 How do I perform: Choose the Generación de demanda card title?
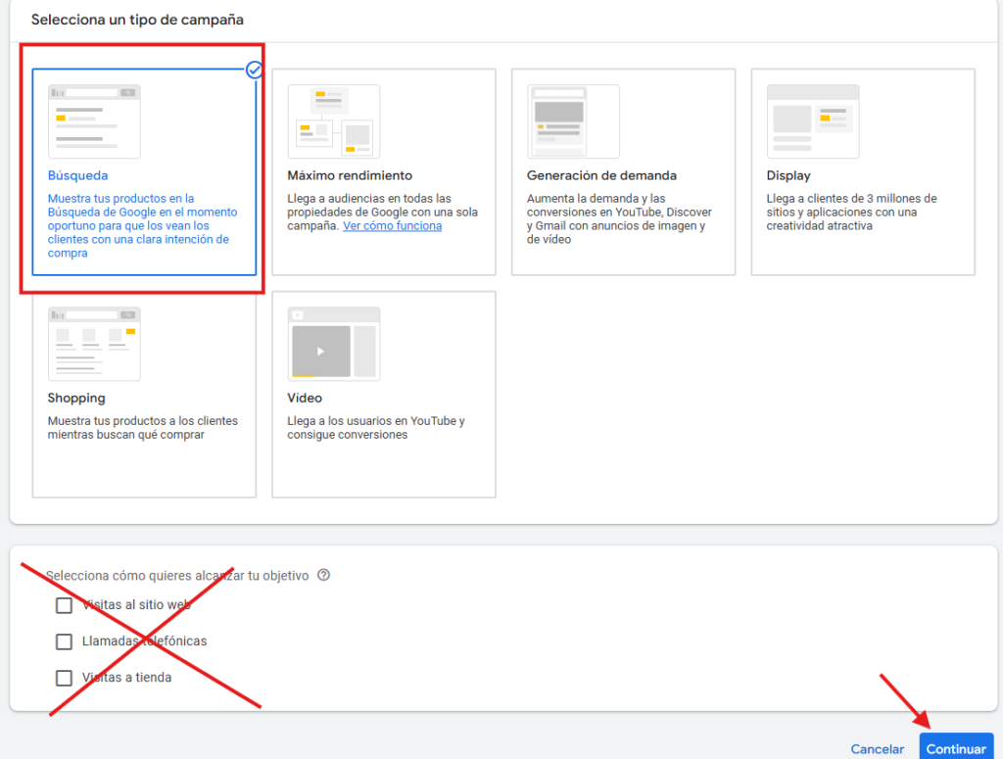click(601, 176)
